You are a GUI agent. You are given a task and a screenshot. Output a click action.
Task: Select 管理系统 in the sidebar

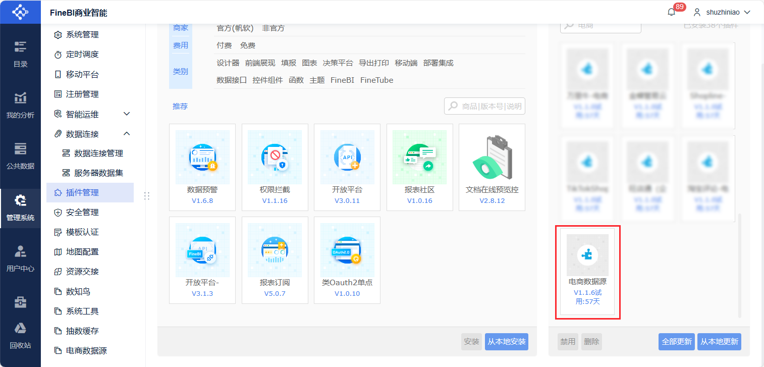pyautogui.click(x=20, y=208)
